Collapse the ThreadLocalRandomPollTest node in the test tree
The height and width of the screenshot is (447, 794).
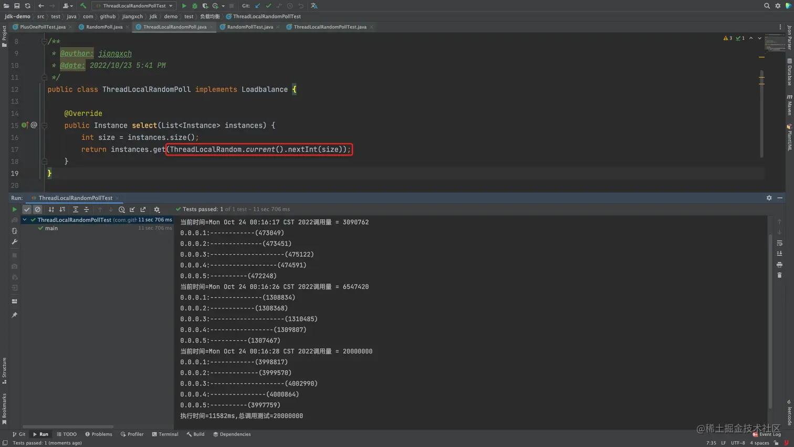24,220
